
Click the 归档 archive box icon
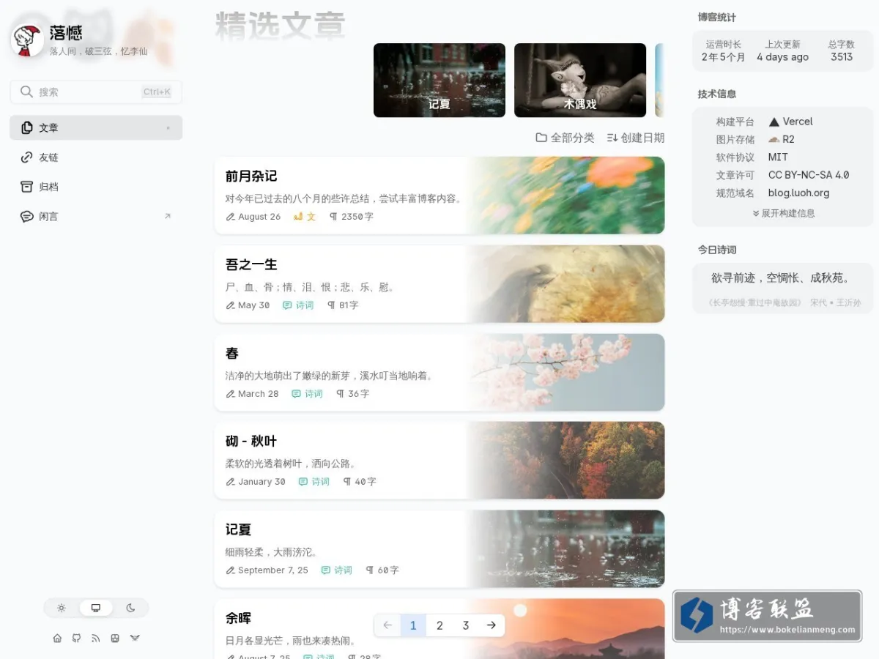click(x=27, y=187)
